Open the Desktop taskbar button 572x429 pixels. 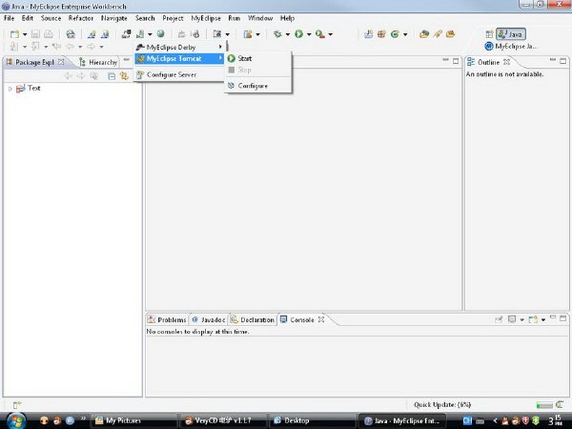coord(313,420)
